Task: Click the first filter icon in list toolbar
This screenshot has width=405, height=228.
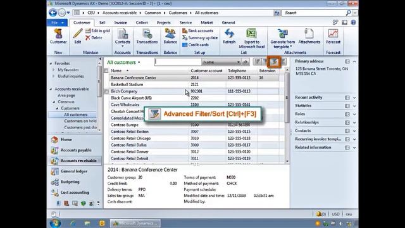Action: 258,61
